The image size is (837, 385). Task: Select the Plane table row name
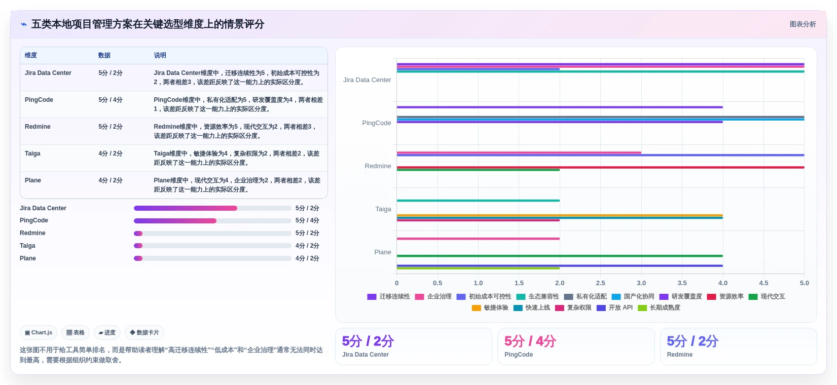point(33,180)
